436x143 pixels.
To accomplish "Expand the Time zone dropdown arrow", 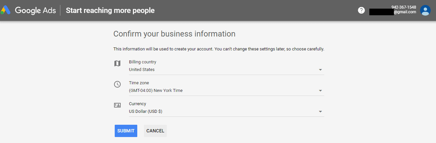I will coord(320,91).
